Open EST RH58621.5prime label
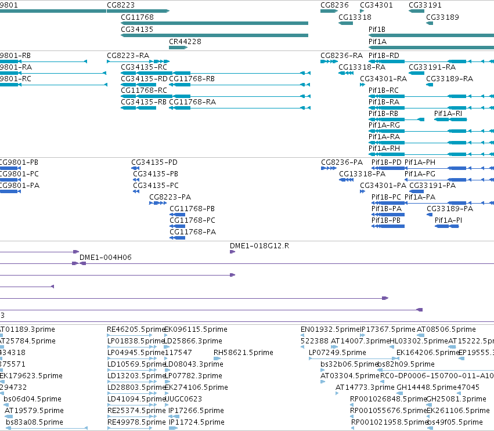494x431 pixels. click(x=243, y=353)
